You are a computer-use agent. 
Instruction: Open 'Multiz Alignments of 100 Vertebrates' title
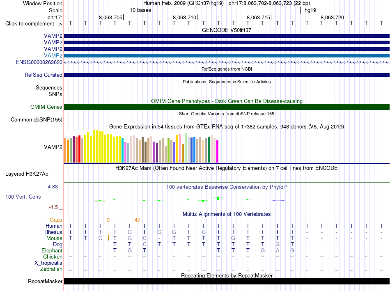tap(227, 214)
